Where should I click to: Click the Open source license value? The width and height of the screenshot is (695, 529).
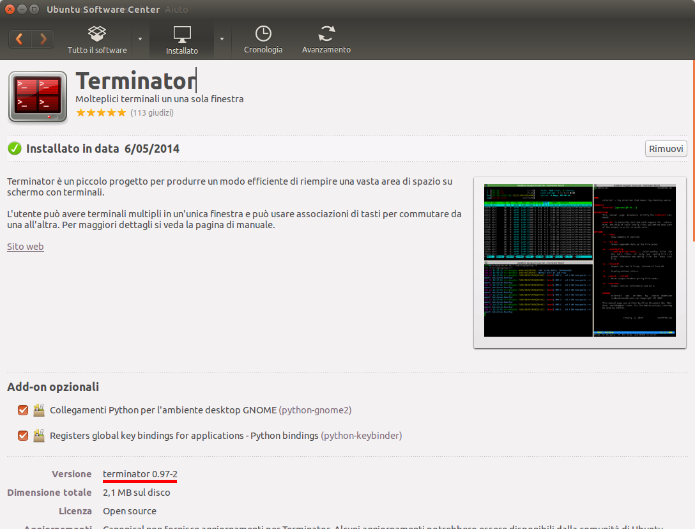[x=130, y=511]
